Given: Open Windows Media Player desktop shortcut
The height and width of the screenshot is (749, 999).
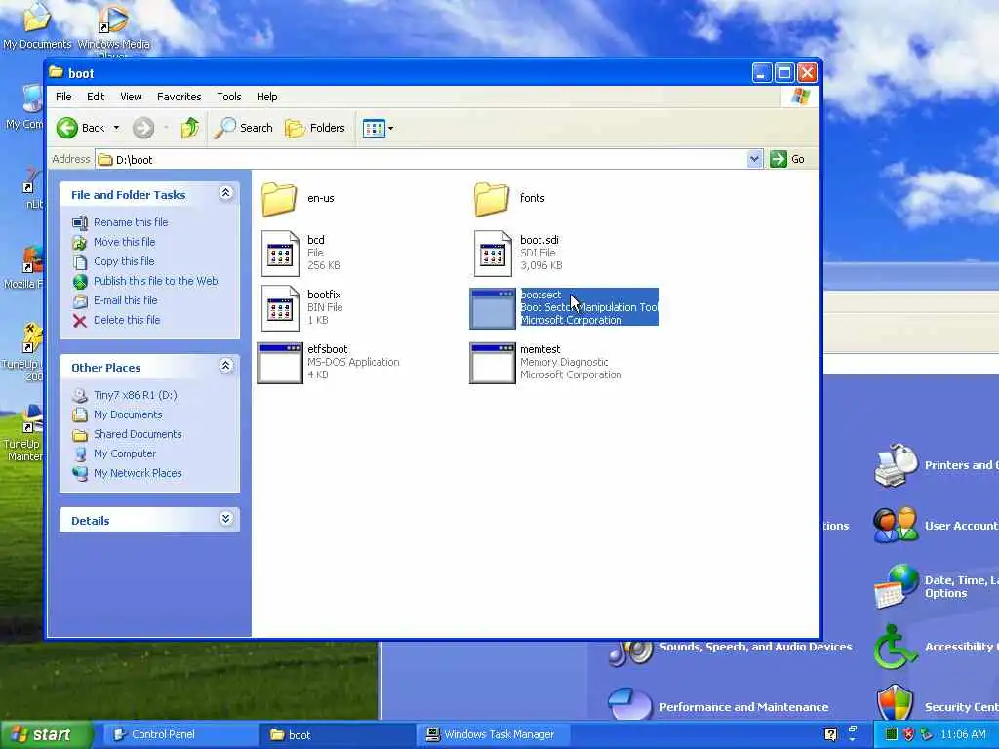Looking at the screenshot, I should click(x=113, y=28).
